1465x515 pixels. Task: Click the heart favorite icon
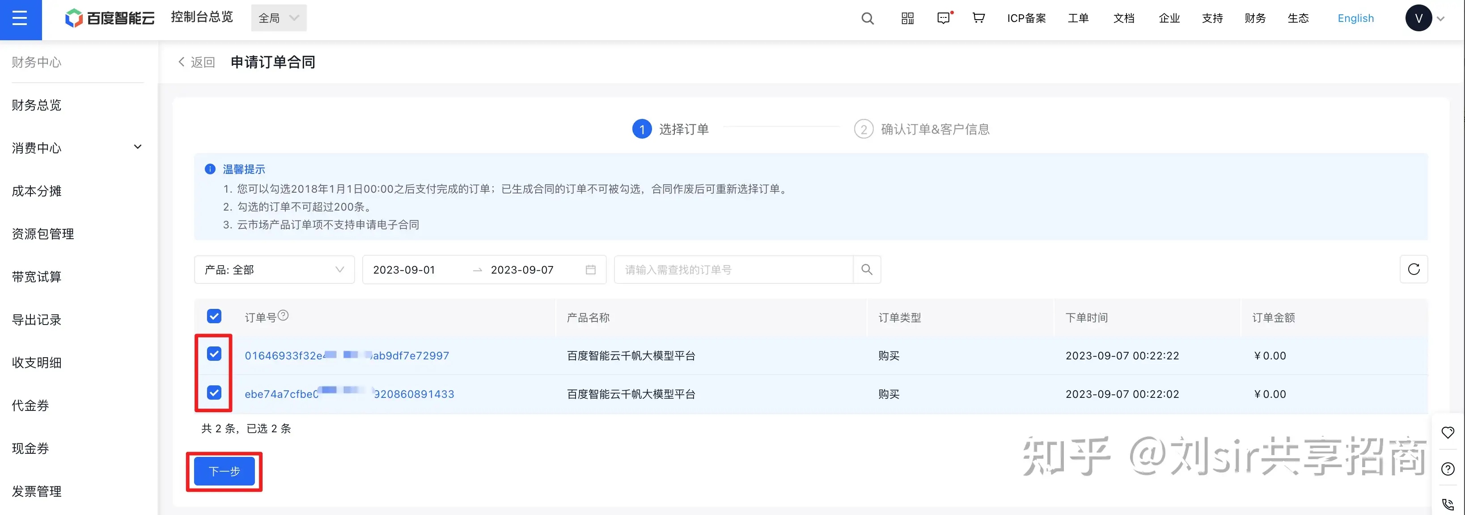tap(1448, 433)
